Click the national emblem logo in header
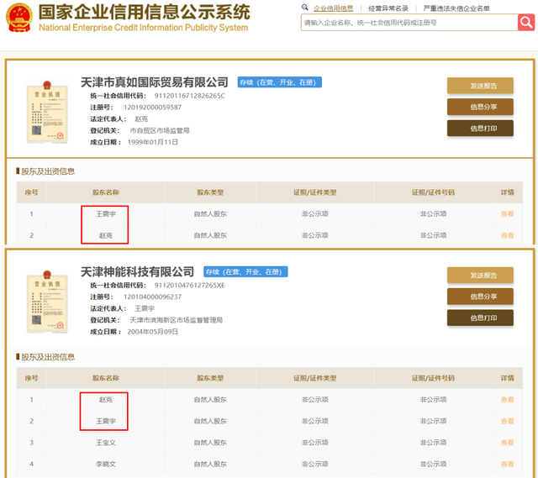The image size is (538, 478). tap(17, 17)
